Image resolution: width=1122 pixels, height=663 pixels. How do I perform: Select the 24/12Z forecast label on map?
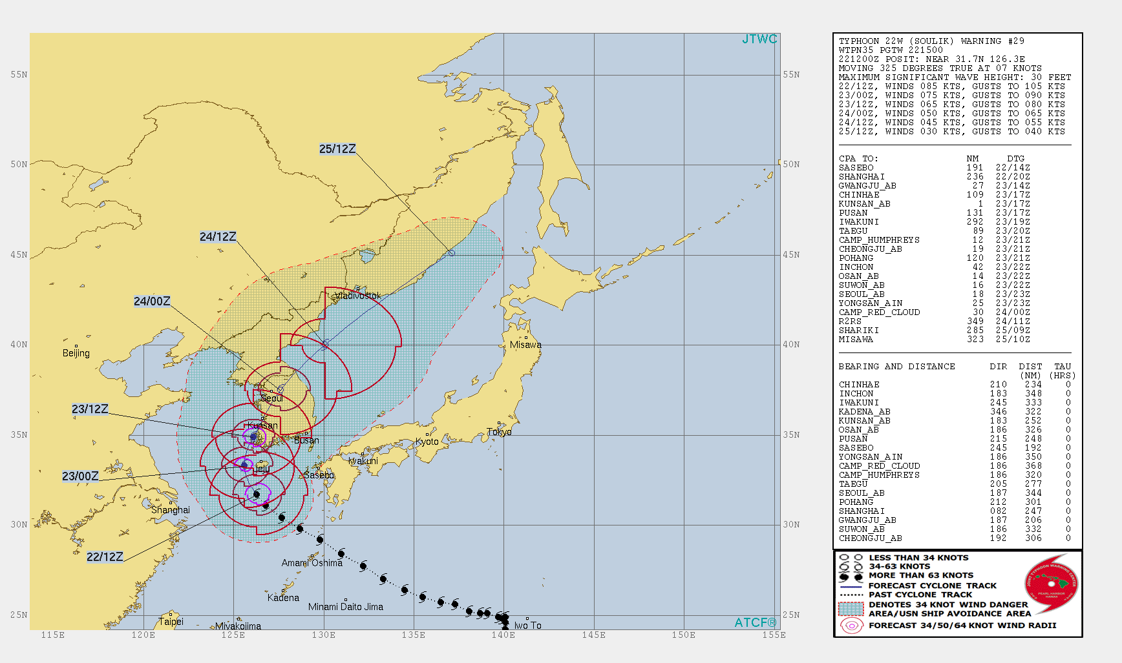click(218, 237)
